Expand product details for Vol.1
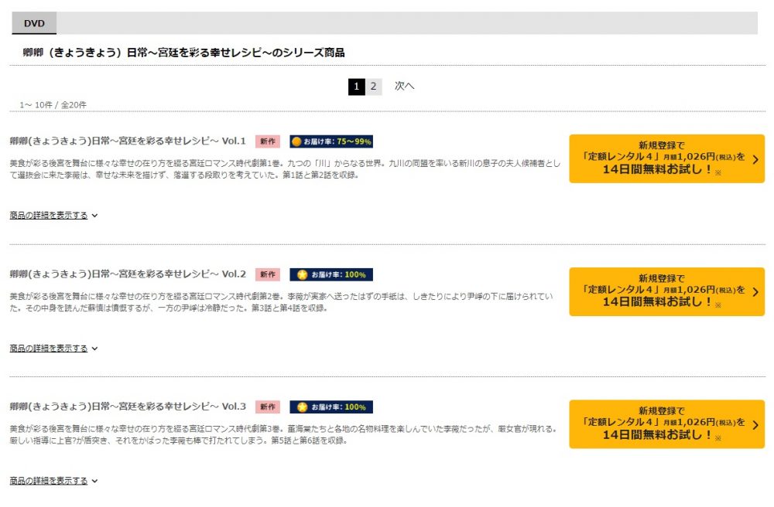This screenshot has width=774, height=507. click(53, 216)
